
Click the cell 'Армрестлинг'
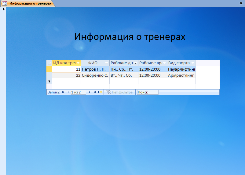(x=181, y=75)
